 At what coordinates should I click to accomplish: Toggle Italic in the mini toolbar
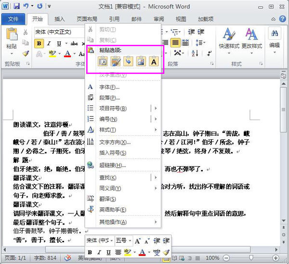99,252
